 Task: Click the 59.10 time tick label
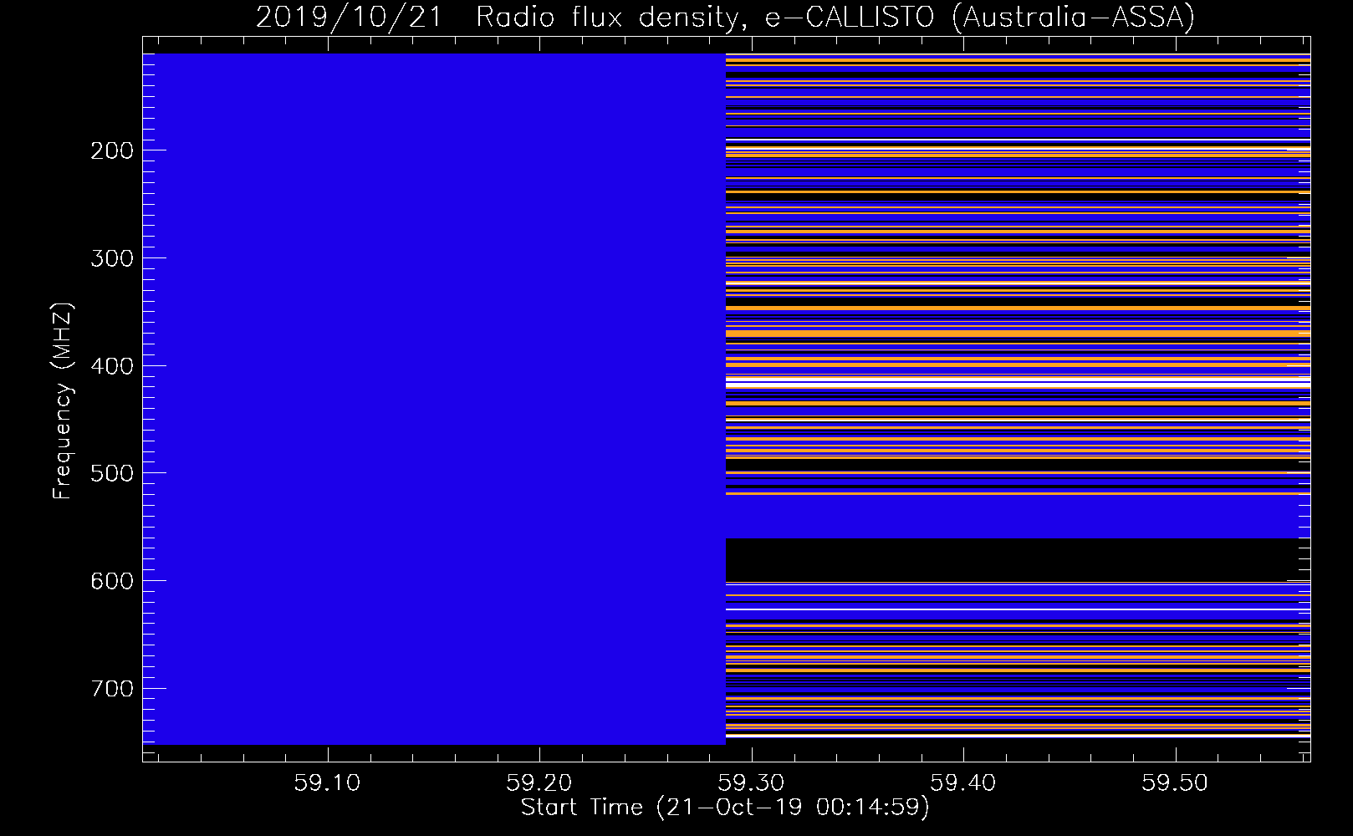click(328, 783)
